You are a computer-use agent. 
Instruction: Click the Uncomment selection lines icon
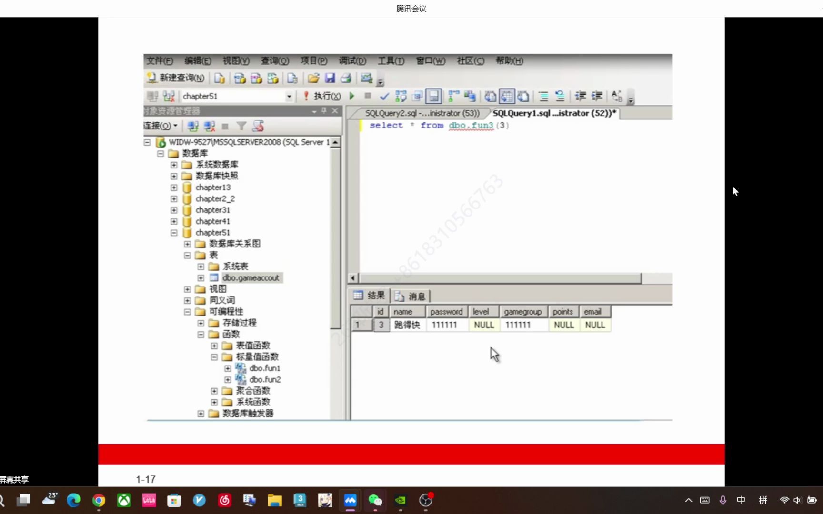coord(560,96)
